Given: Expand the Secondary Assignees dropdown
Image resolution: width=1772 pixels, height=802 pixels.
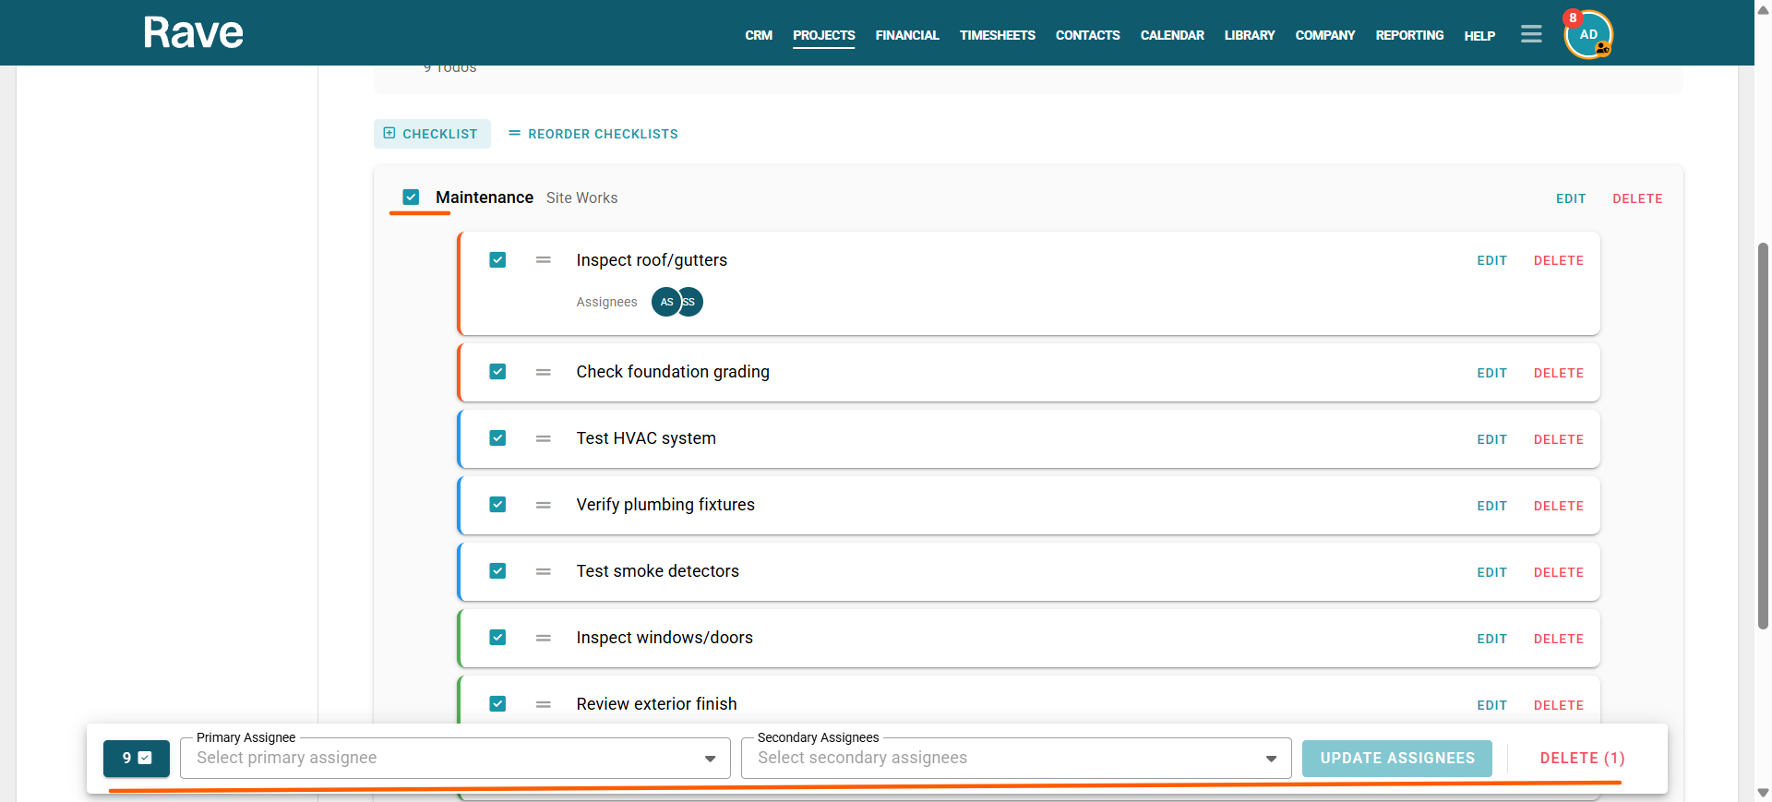Looking at the screenshot, I should (x=1016, y=758).
